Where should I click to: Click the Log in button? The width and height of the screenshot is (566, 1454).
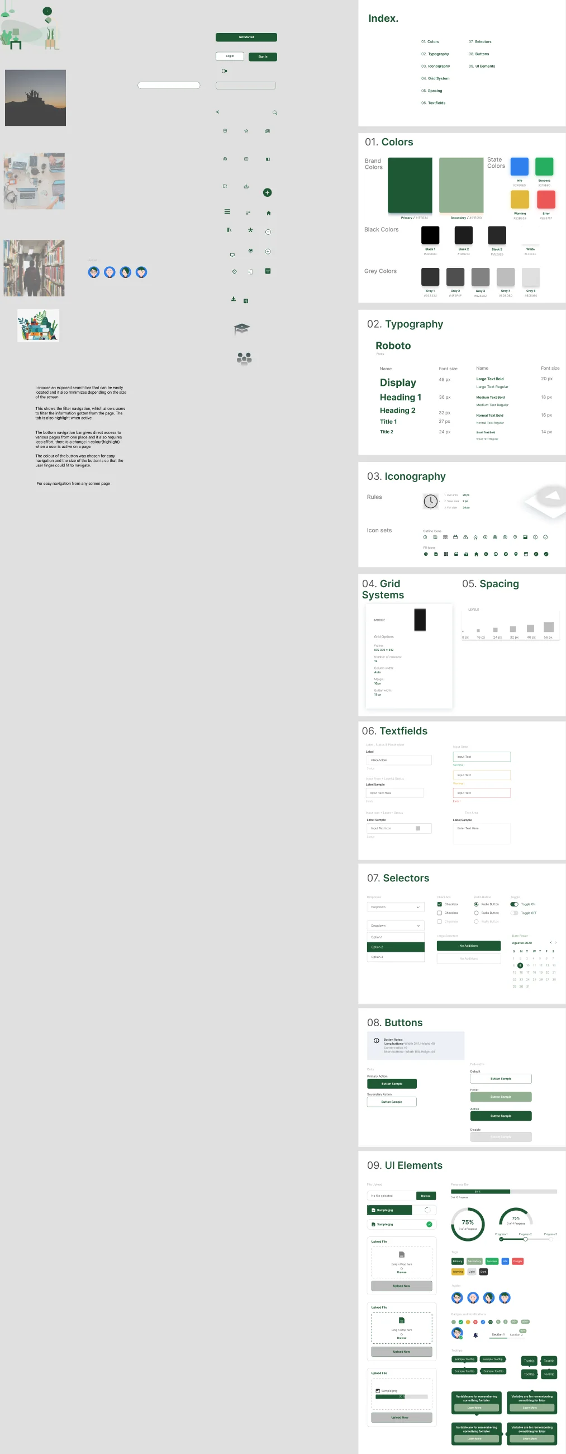pos(230,56)
